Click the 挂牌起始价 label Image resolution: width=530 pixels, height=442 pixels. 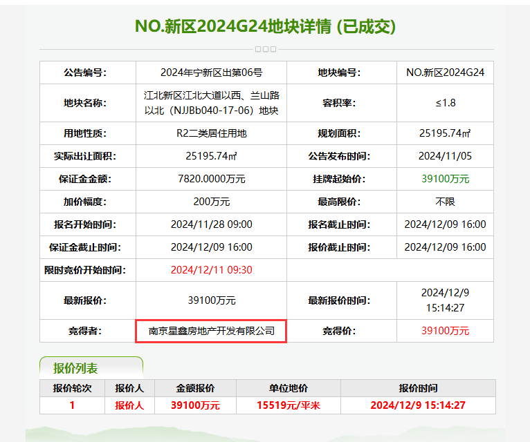(339, 179)
